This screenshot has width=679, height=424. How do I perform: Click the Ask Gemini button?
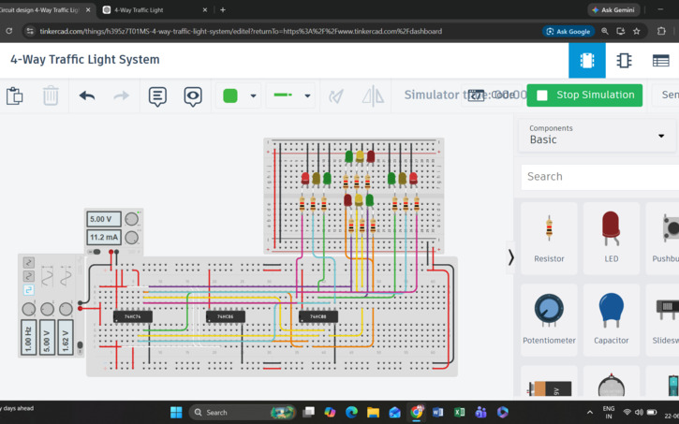[613, 10]
